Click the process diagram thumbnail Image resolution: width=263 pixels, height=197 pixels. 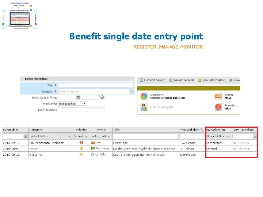(19, 16)
